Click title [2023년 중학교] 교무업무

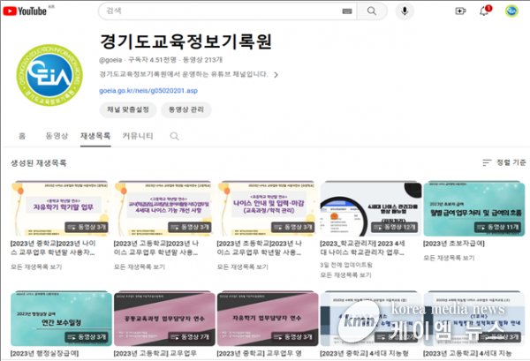tap(259, 354)
